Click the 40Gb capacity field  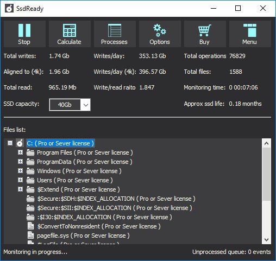click(65, 105)
